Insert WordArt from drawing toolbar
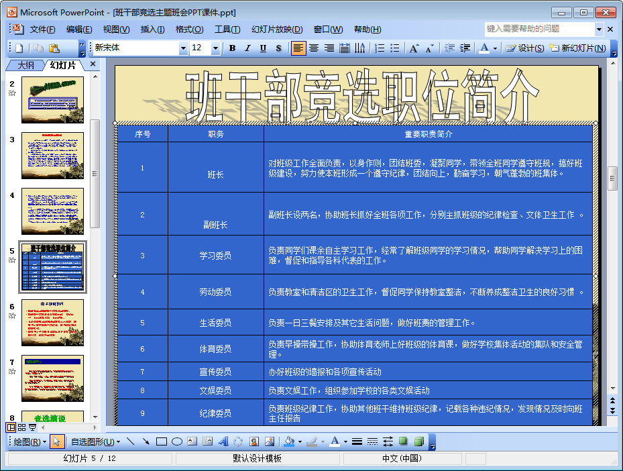 tap(223, 441)
